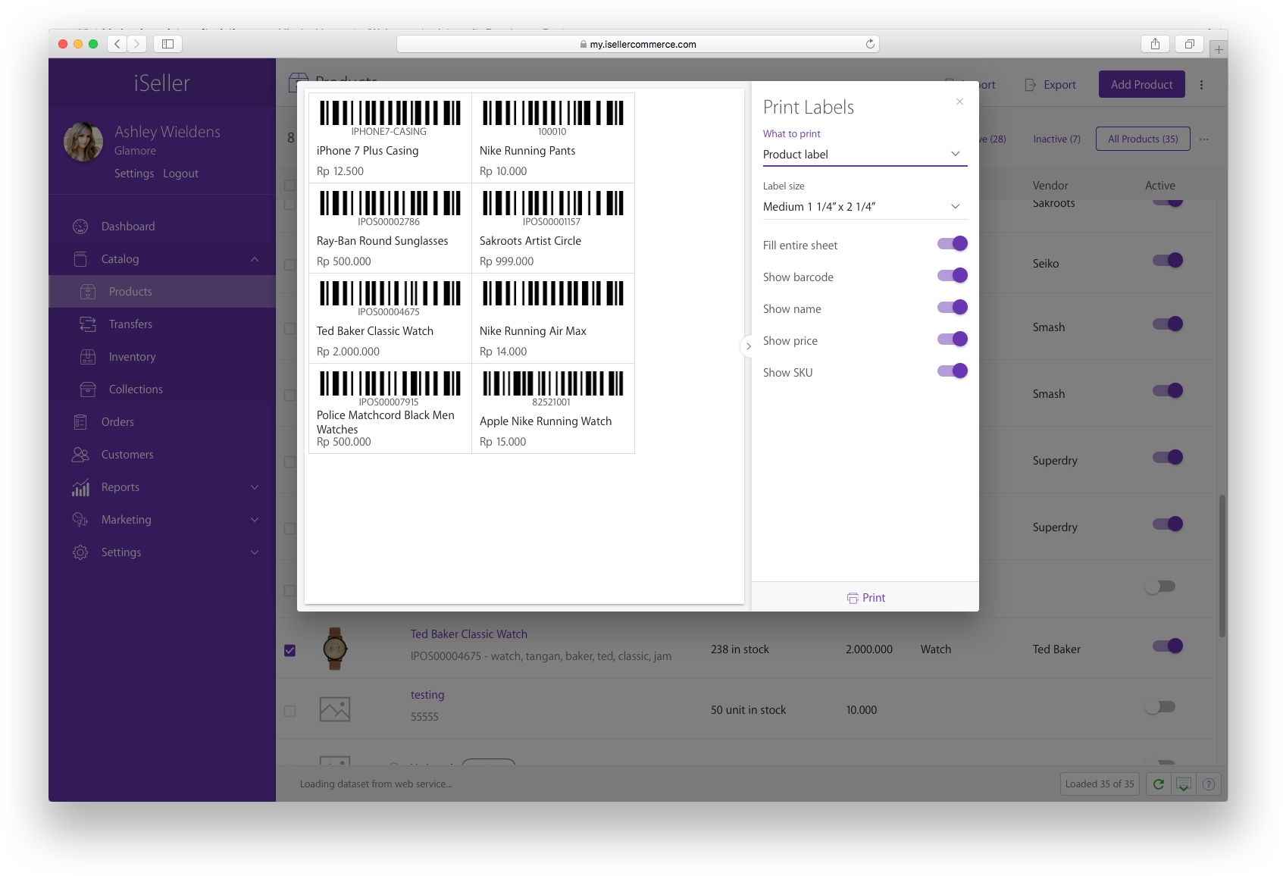Toggle Show barcode switch
Screen dimensions: 1283x876
(x=953, y=275)
